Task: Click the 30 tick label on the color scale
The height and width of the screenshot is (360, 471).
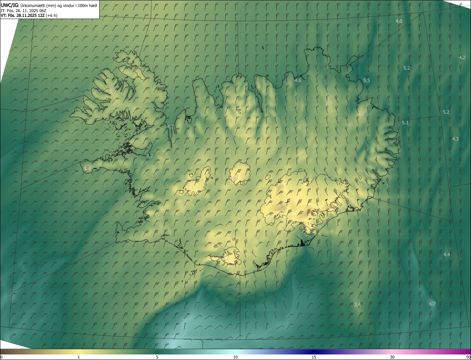Action: pyautogui.click(x=392, y=357)
